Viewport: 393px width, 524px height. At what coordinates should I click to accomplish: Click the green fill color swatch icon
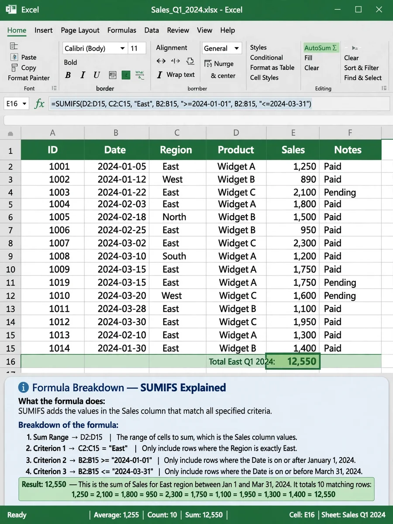(x=126, y=75)
